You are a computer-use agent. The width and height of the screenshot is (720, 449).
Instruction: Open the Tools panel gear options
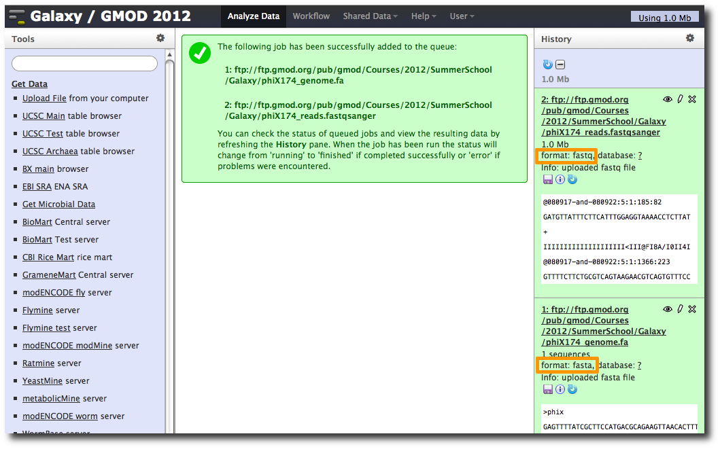coord(160,38)
